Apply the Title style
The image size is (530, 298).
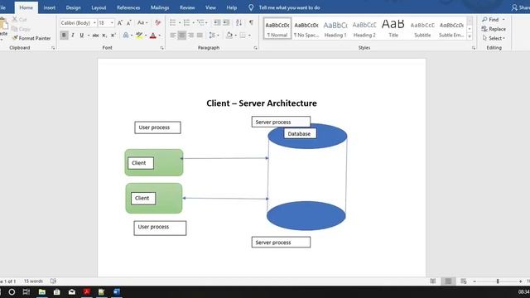click(x=393, y=29)
